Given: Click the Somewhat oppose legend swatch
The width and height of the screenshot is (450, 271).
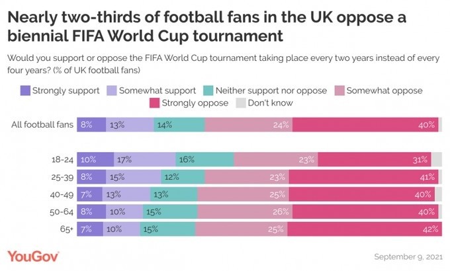Looking at the screenshot, I should tap(339, 91).
